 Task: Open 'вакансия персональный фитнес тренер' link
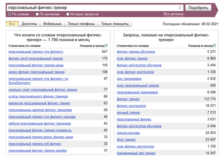click(x=39, y=103)
